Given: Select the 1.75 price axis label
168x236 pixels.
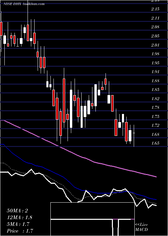Looking at the screenshot, I should [x=155, y=117].
